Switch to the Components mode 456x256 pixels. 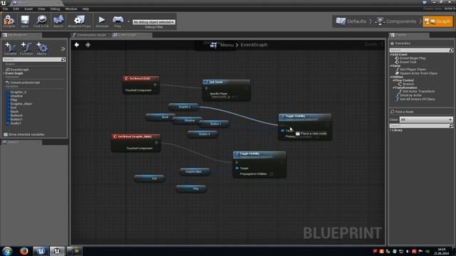396,21
